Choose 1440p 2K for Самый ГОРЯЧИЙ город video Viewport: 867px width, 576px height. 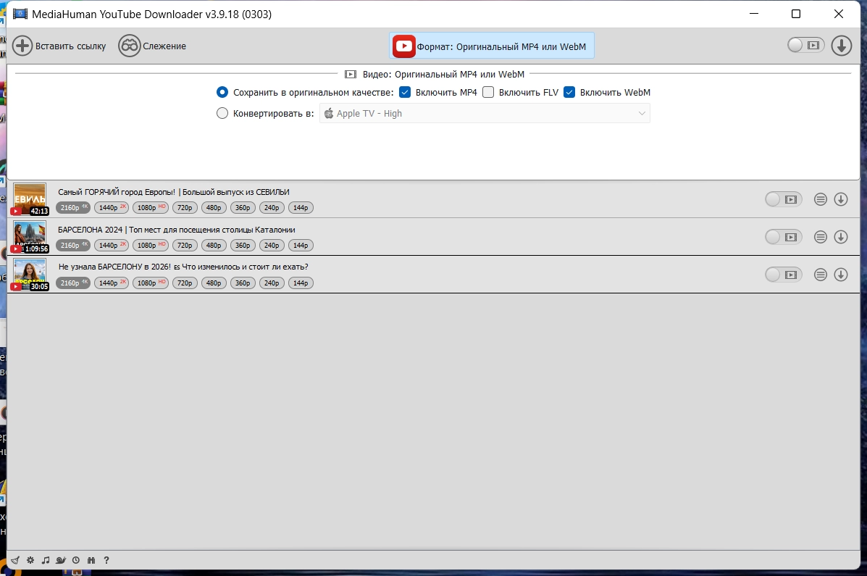(x=112, y=207)
